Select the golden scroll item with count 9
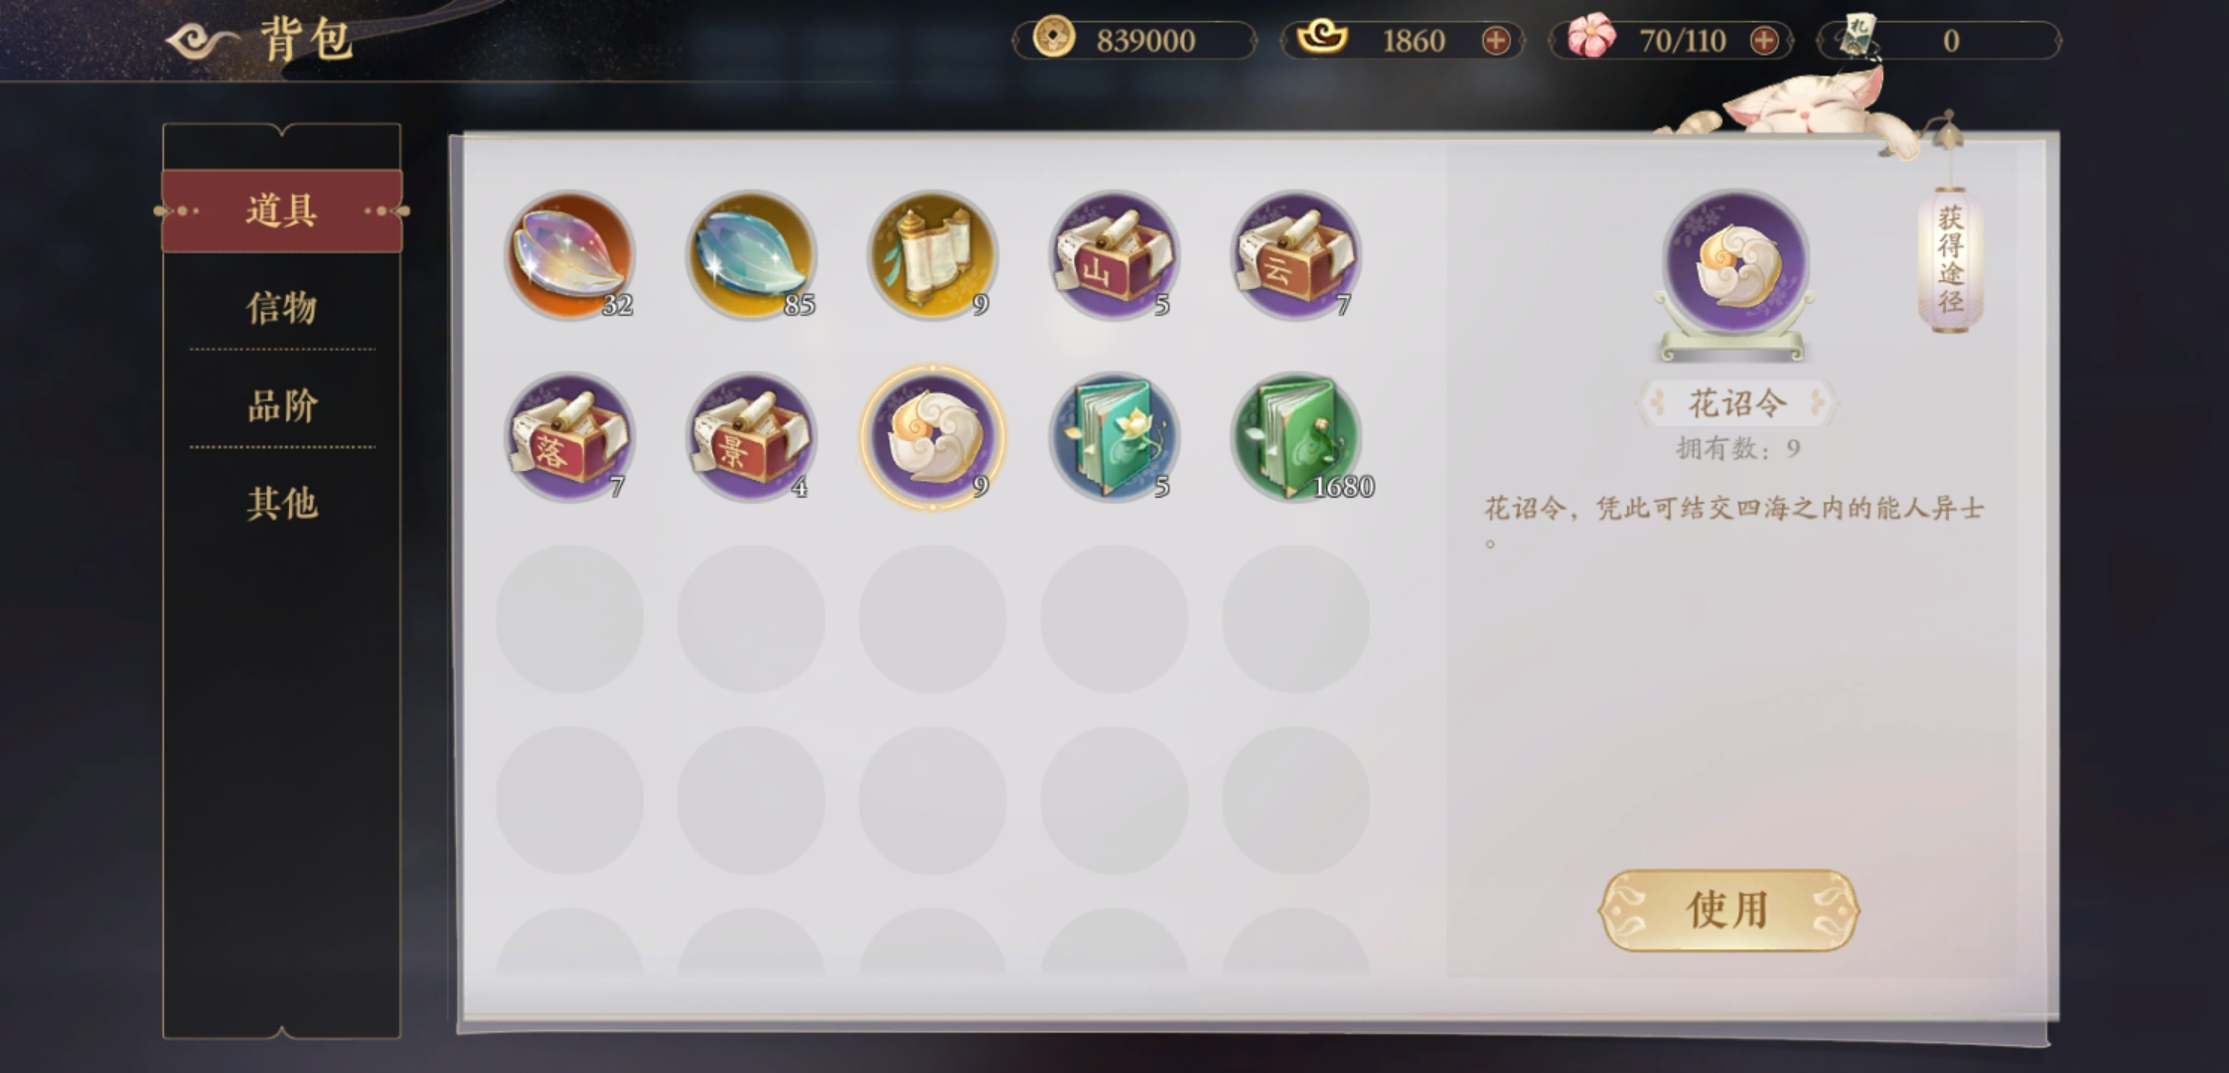This screenshot has height=1073, width=2229. point(933,255)
